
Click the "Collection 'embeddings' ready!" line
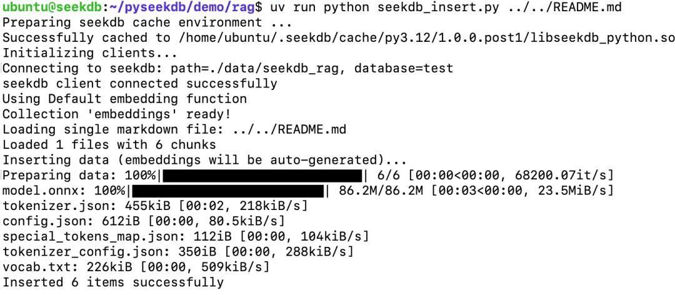point(117,114)
